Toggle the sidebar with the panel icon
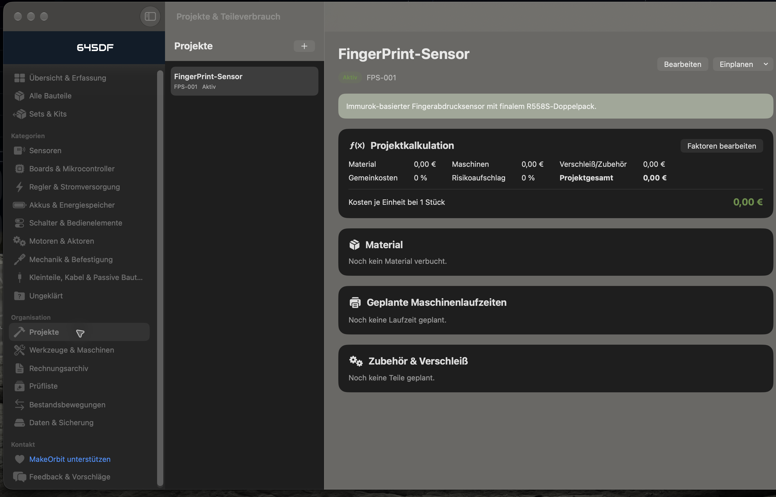This screenshot has width=776, height=497. (150, 16)
